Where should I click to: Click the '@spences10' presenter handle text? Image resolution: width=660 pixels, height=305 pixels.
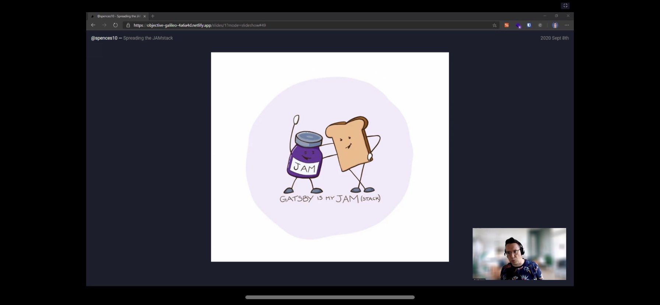104,38
